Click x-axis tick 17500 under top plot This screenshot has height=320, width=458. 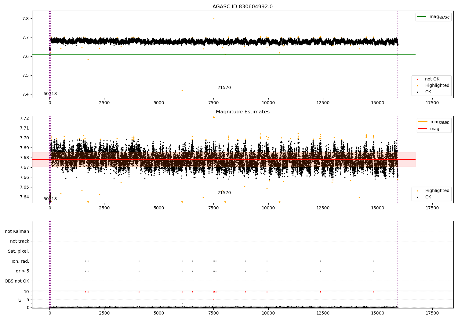point(432,103)
